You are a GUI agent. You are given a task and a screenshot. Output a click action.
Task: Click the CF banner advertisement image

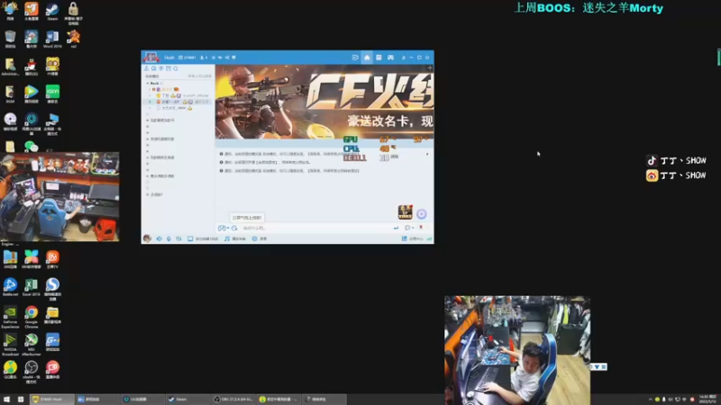324,102
